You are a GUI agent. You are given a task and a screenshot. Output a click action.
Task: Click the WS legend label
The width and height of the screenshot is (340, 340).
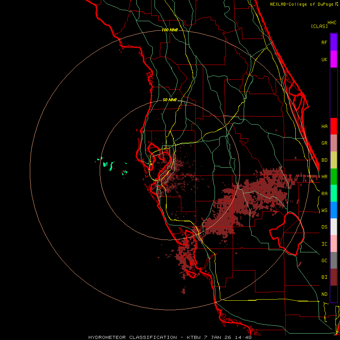[x=324, y=210]
